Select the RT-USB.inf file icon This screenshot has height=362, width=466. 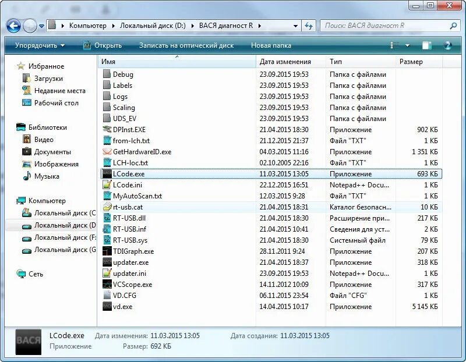[x=107, y=229]
